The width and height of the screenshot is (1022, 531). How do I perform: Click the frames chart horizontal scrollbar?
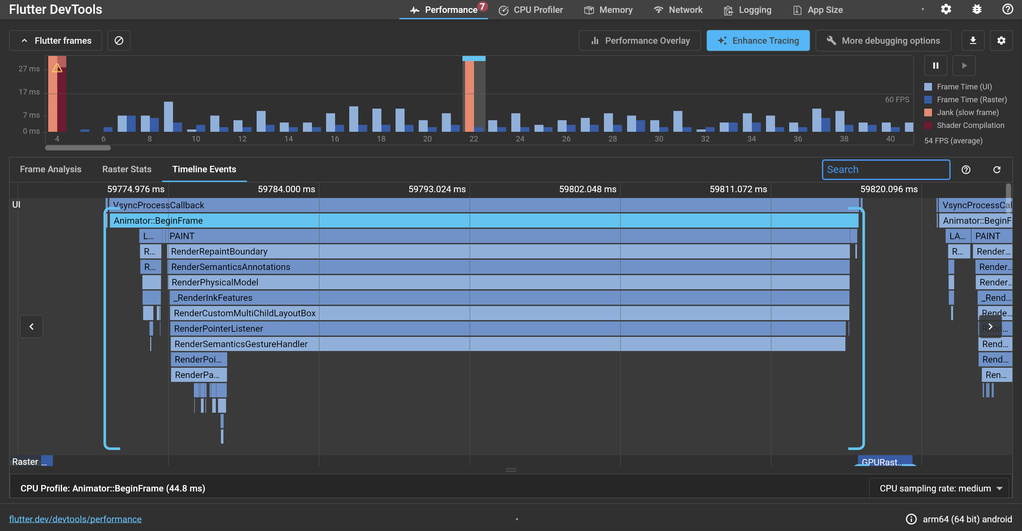tap(78, 148)
